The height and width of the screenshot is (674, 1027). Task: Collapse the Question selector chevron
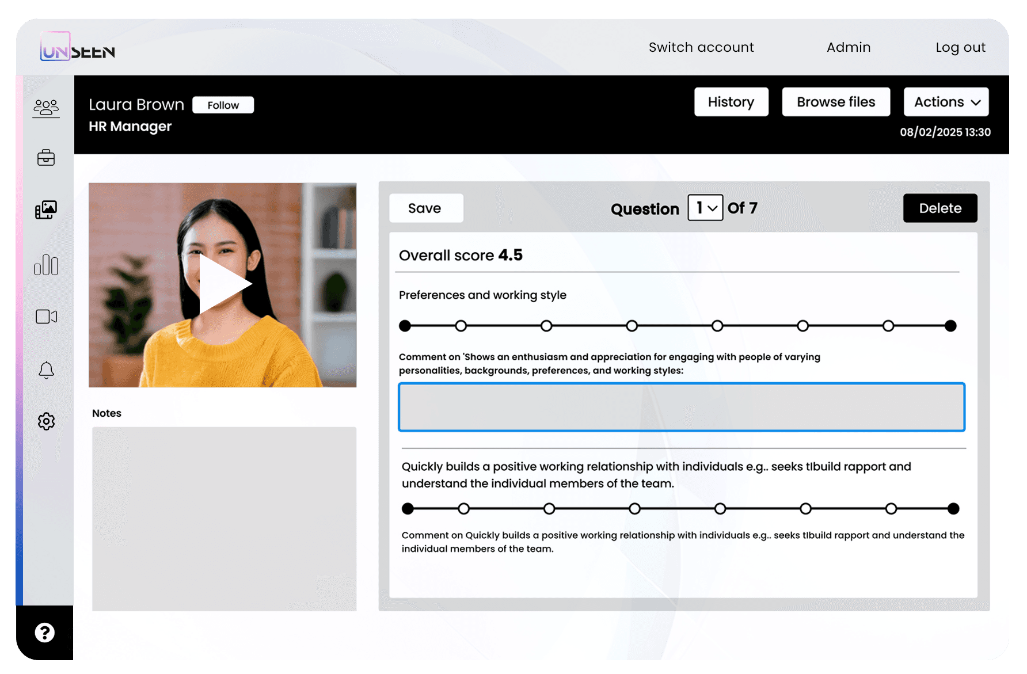714,208
